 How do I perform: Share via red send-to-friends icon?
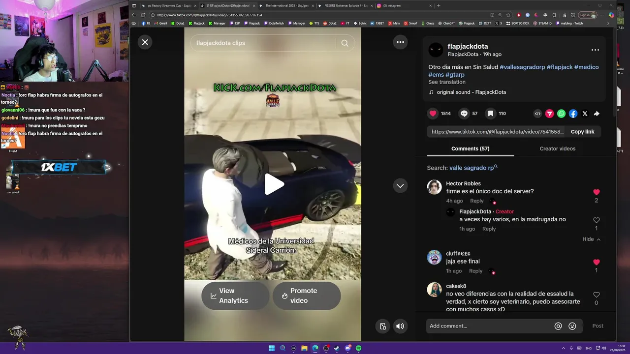pyautogui.click(x=549, y=114)
